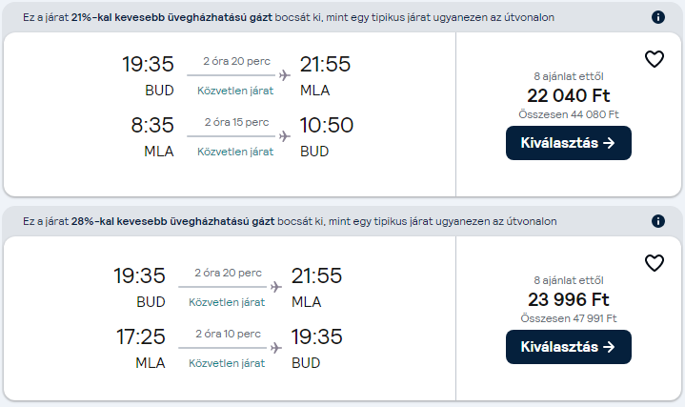This screenshot has height=407, width=685.
Task: Click the Összesen 44 080 Ft total
Action: click(x=569, y=114)
